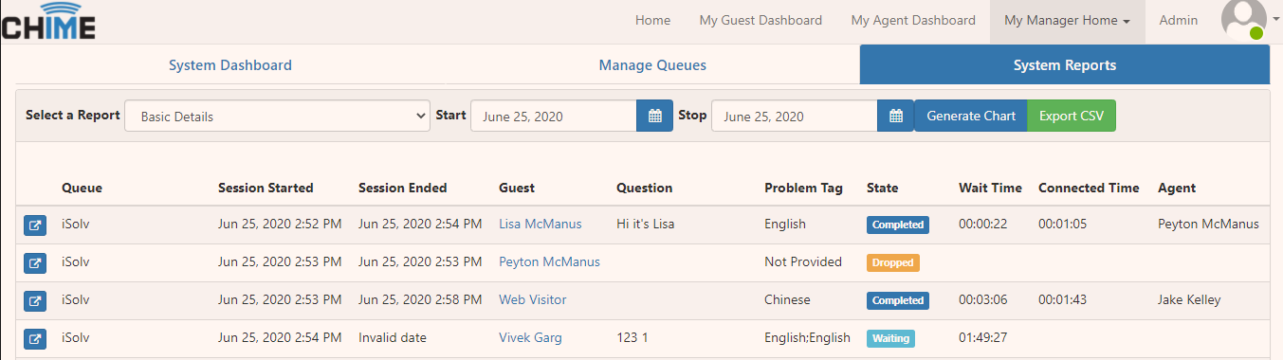Select the System Reports tab
1283x360 pixels.
click(x=1064, y=65)
